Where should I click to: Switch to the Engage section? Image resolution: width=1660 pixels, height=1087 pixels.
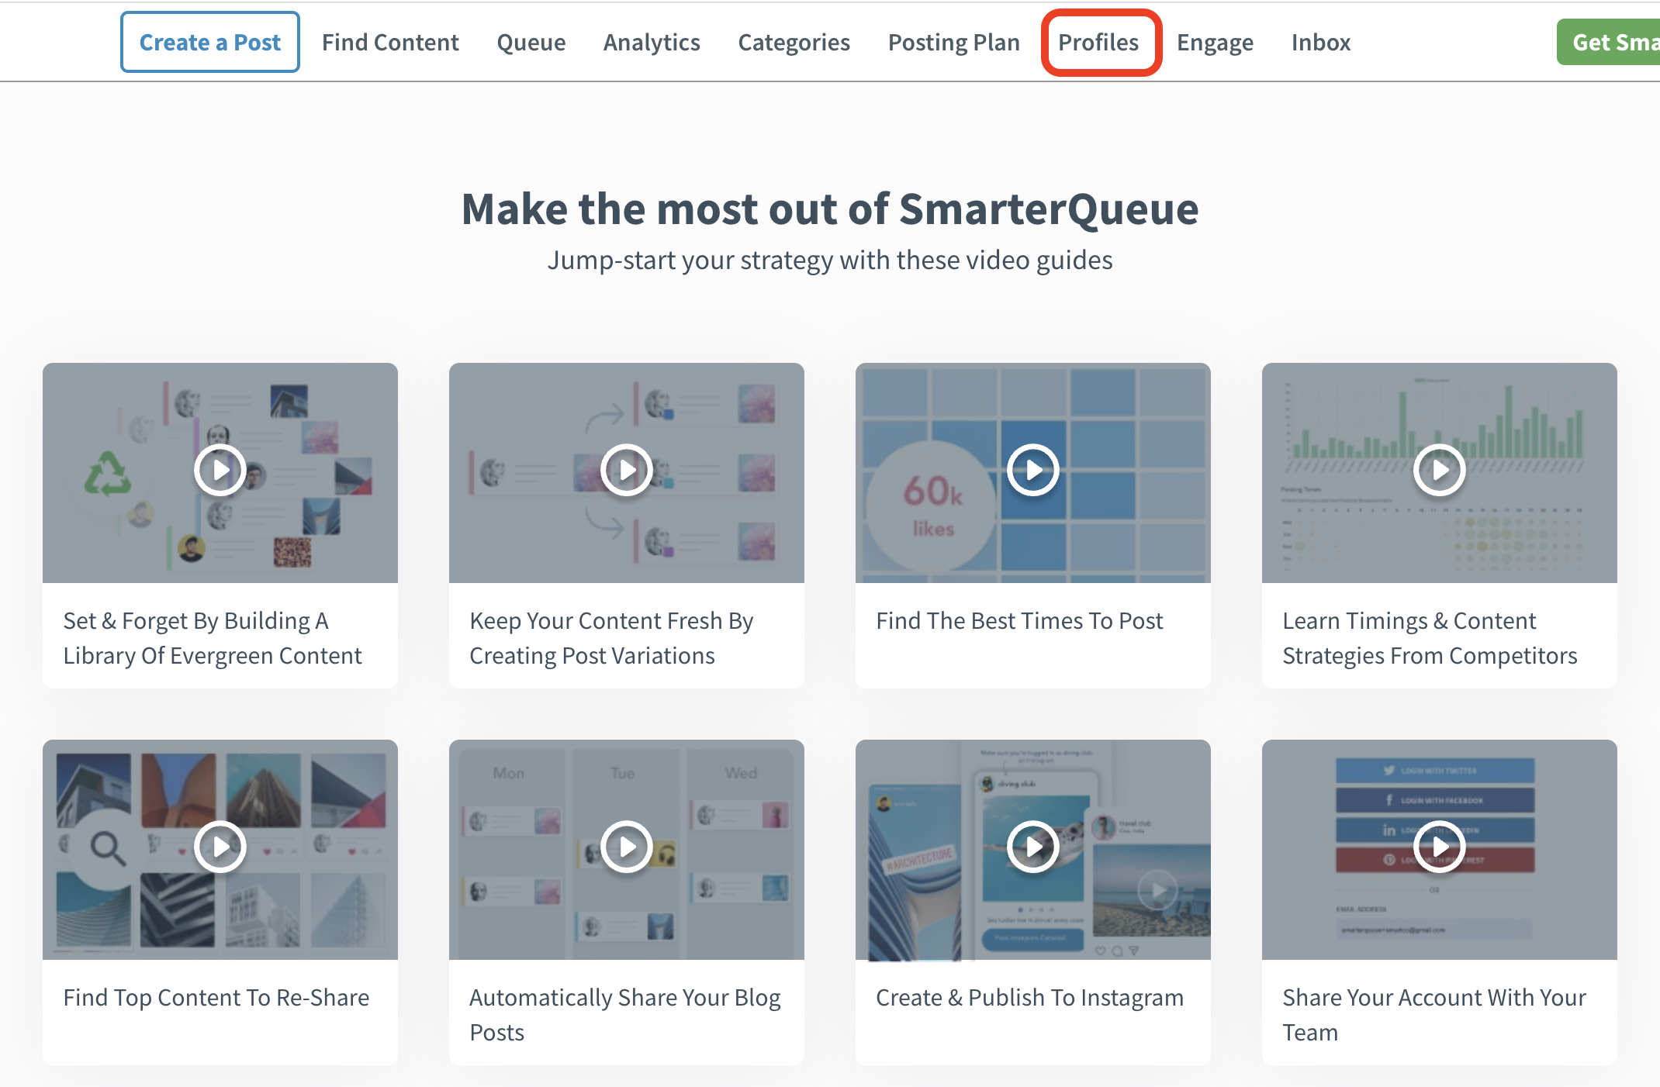click(x=1215, y=42)
